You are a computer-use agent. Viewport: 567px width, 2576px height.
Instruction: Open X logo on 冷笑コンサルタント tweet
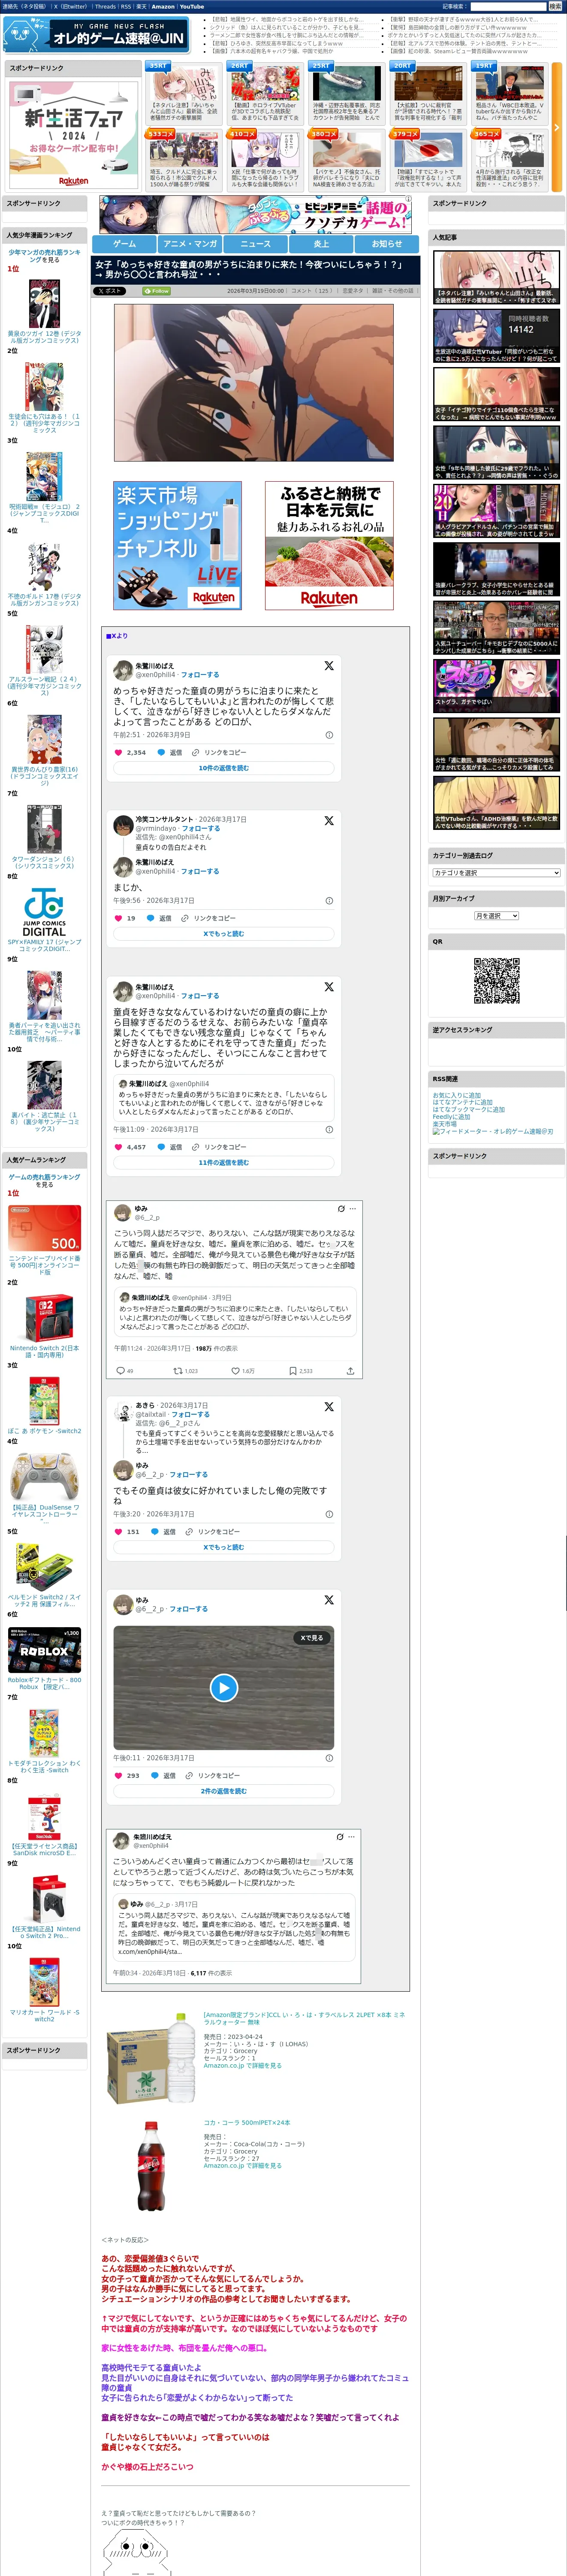[329, 820]
